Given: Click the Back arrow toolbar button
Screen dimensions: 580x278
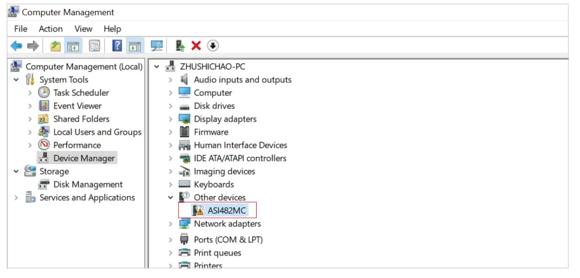Looking at the screenshot, I should click(16, 46).
